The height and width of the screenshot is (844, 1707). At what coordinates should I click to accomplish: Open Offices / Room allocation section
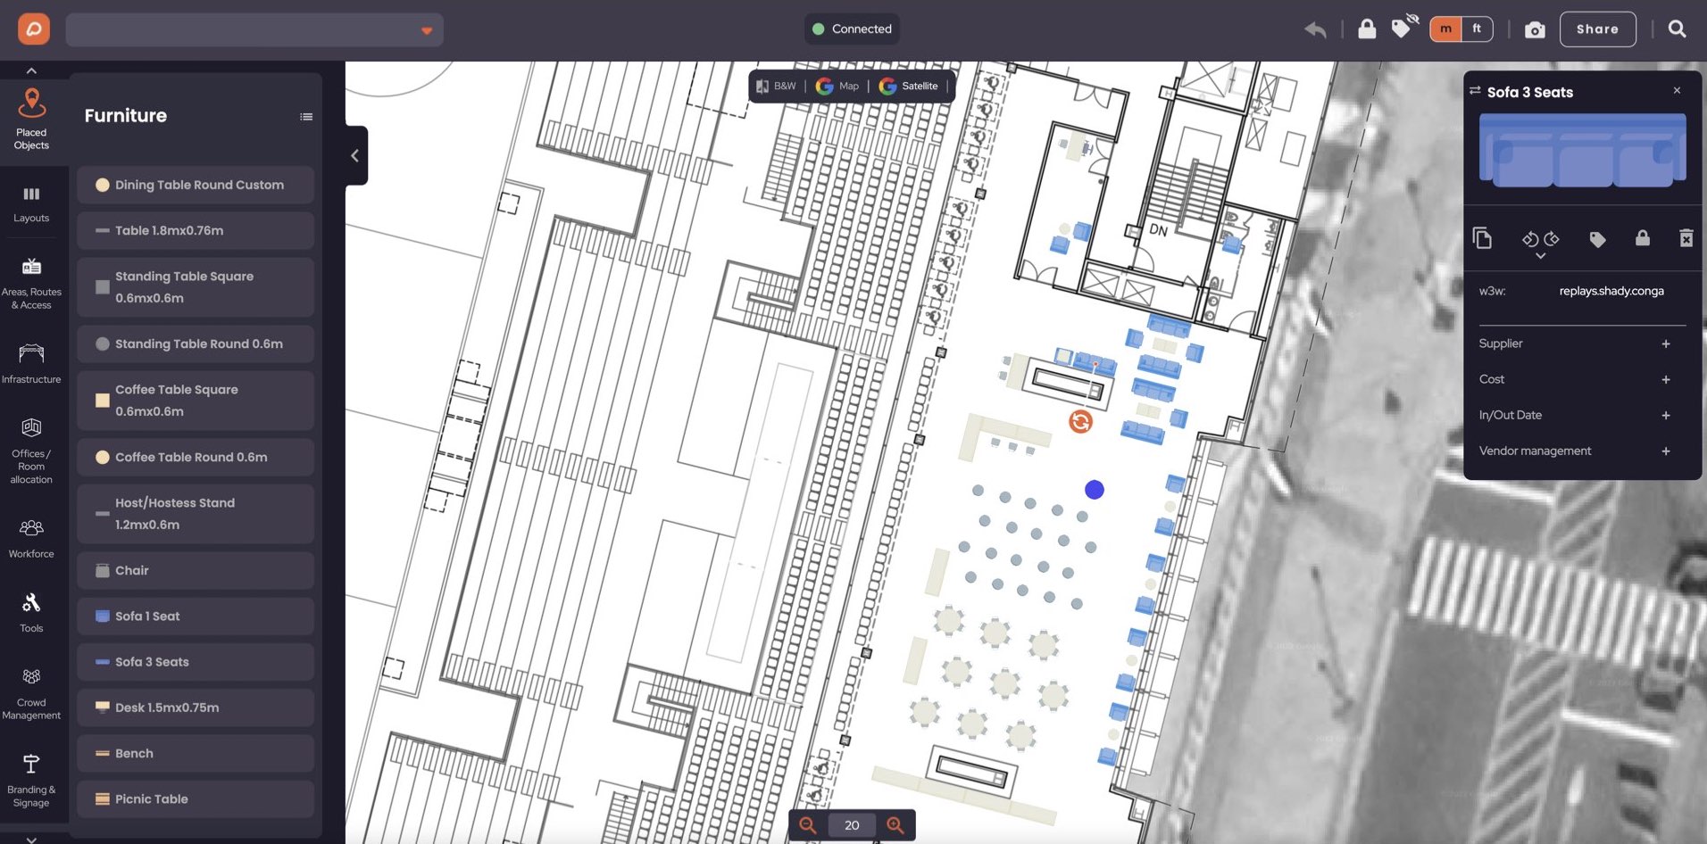click(x=31, y=451)
